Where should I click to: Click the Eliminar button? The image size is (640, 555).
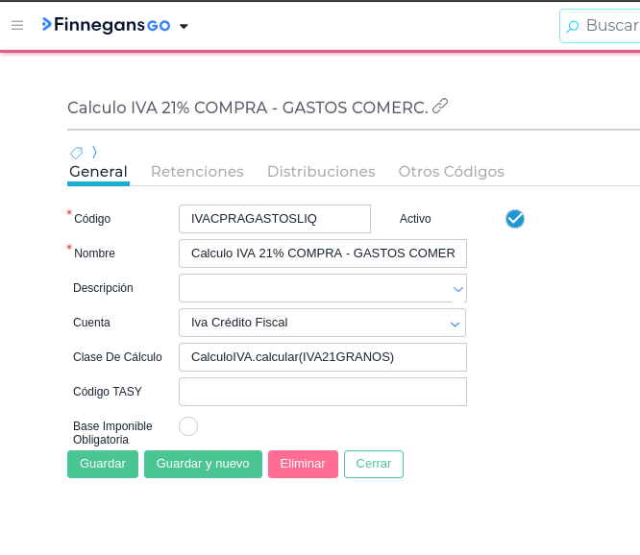pos(303,464)
